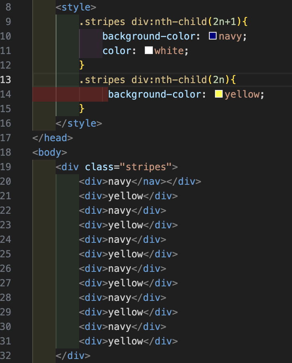Click the closing brace on line 12
The height and width of the screenshot is (363, 292).
pyautogui.click(x=81, y=65)
